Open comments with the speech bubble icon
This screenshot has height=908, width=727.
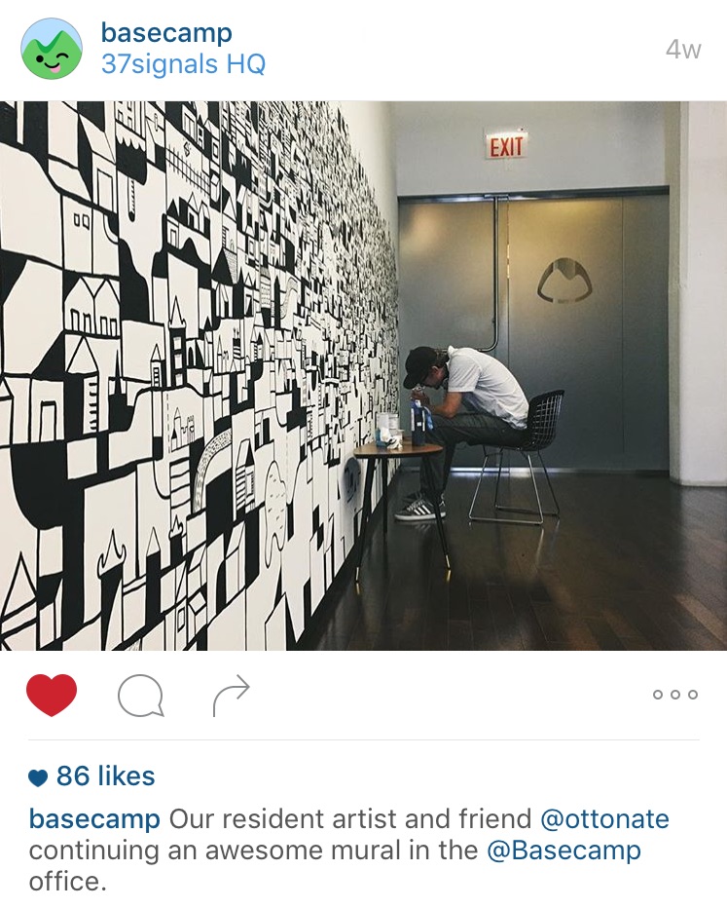140,695
